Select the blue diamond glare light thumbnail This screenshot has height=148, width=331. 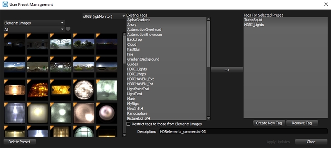click(x=15, y=113)
